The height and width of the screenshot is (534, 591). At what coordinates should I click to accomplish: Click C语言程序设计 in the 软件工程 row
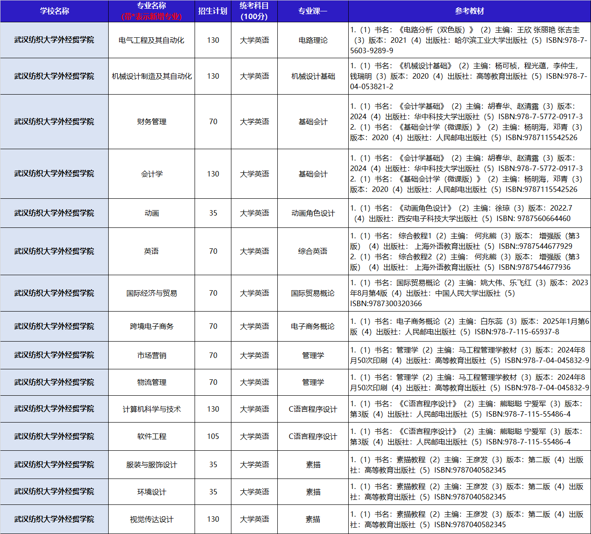click(313, 437)
